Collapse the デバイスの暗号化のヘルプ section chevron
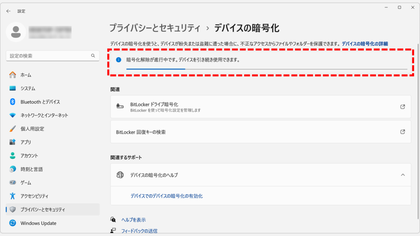 403,175
